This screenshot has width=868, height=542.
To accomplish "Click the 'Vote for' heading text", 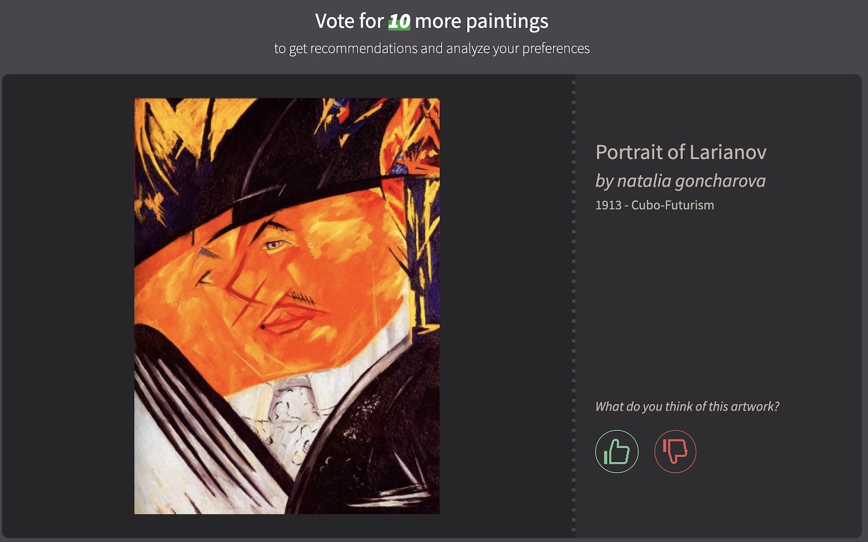I will (x=349, y=21).
